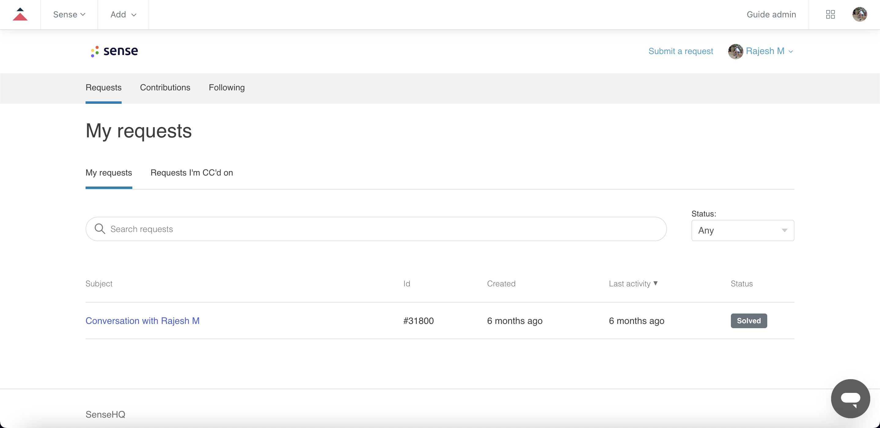Open the chat widget bubble
The image size is (880, 428).
point(850,398)
